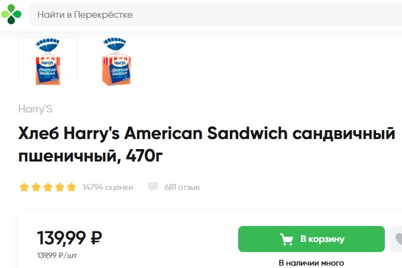This screenshot has height=268, width=402.
Task: Click the fifth rating star
Action: click(72, 187)
